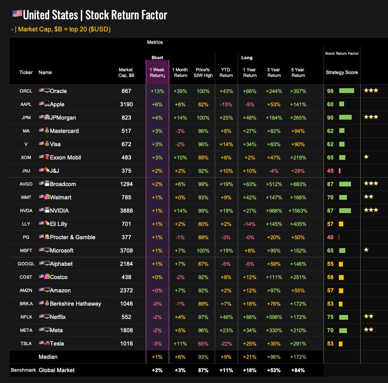The height and width of the screenshot is (383, 388).
Task: Click the floppy disk icon beside Broadcom
Action: point(47,183)
